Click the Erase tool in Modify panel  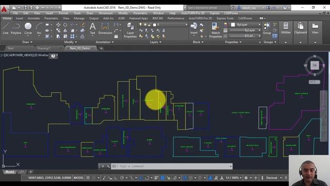point(82,25)
